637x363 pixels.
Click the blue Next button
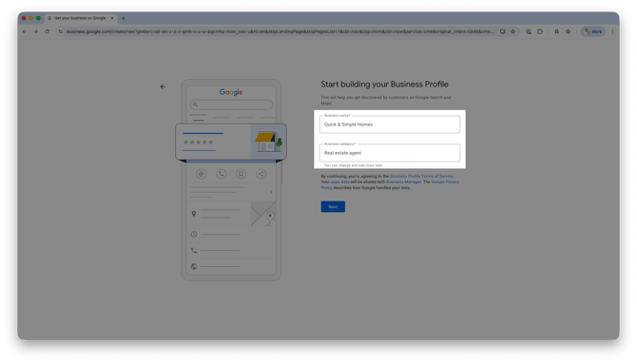tap(333, 206)
